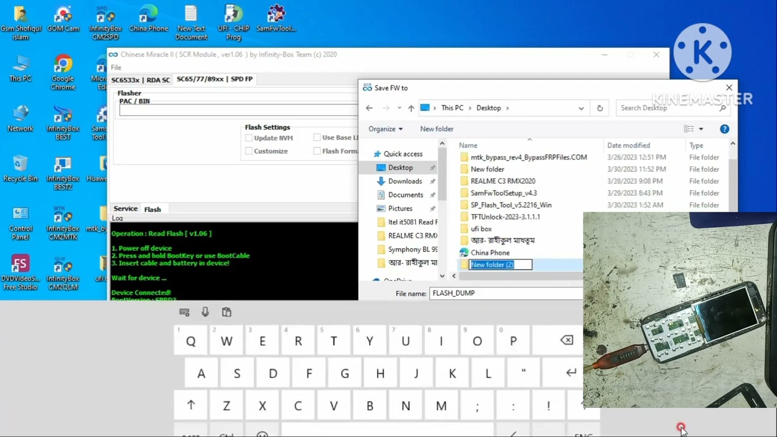777x437 pixels.
Task: Launch the InfinityBox BEST2 shortcut
Action: click(x=63, y=173)
